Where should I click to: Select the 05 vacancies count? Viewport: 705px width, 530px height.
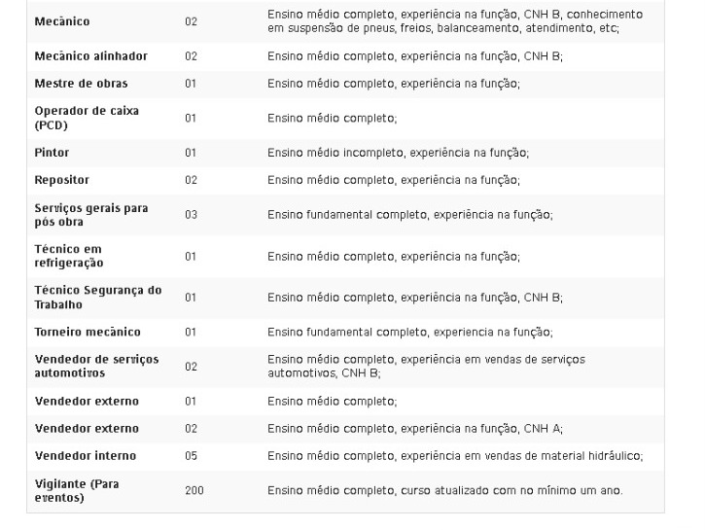(x=191, y=456)
